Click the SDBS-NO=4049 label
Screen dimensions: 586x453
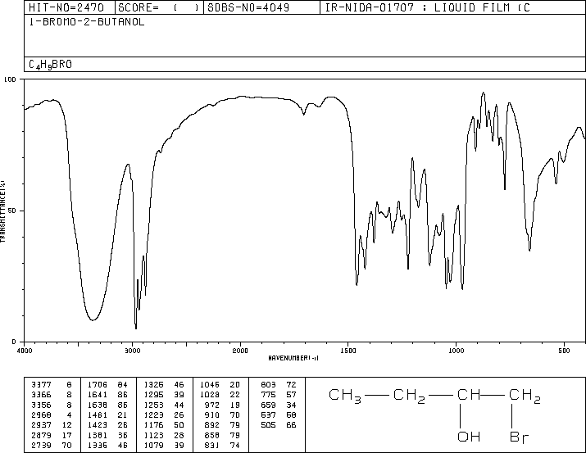point(248,7)
